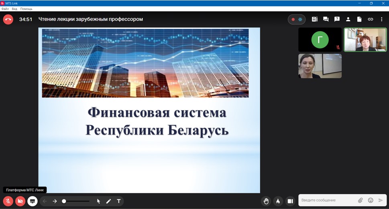This screenshot has height=209, width=389.
Task: Collapse the side panel with the layout icon
Action: 290,201
